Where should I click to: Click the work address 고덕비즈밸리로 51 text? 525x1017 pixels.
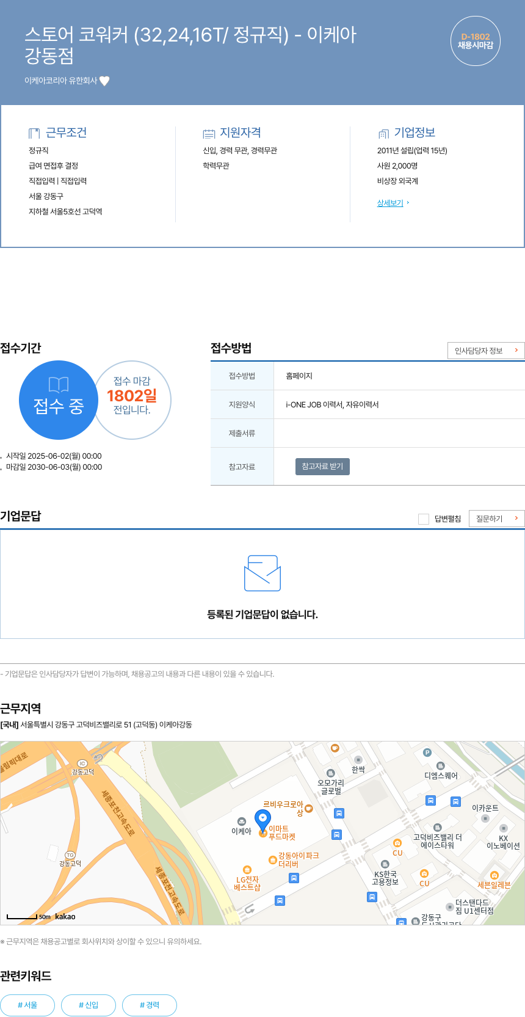[96, 725]
